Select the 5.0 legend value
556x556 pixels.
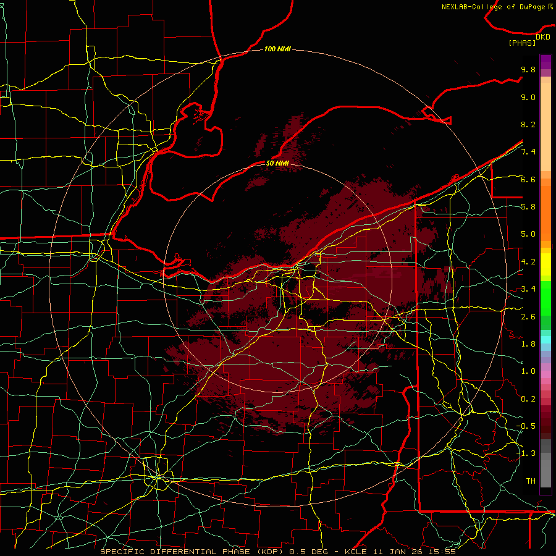[528, 234]
